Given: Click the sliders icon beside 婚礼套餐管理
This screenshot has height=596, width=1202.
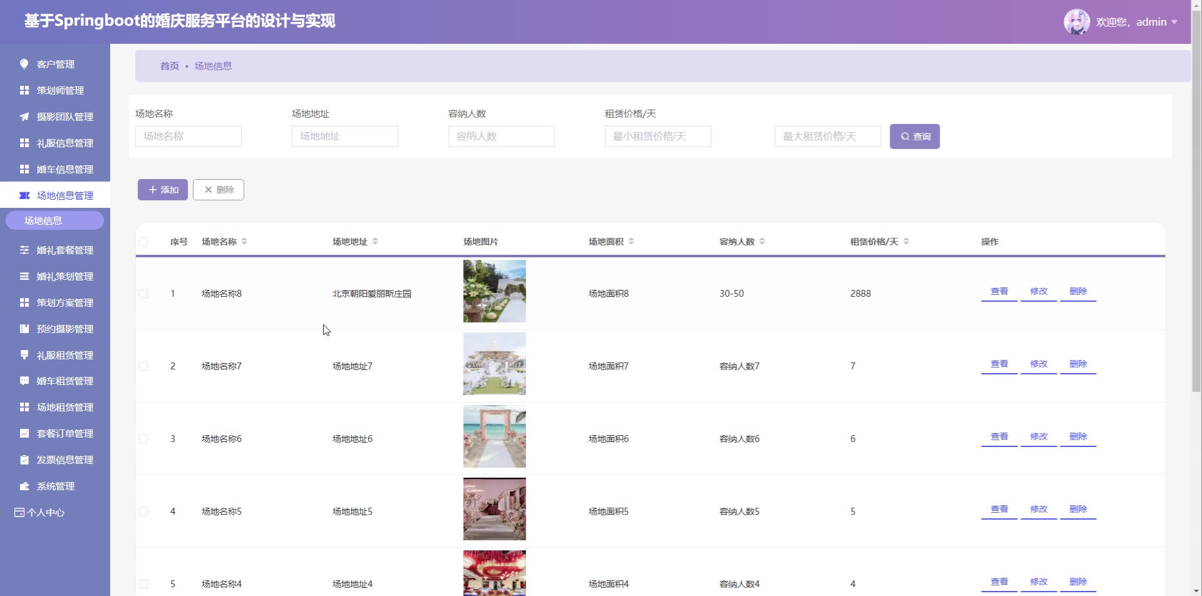Looking at the screenshot, I should (24, 250).
